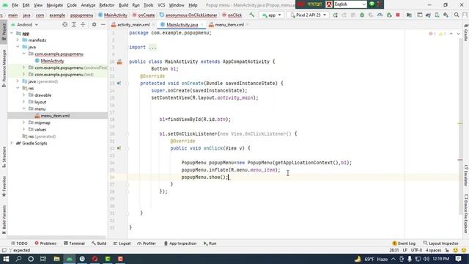
Task: Toggle the Favorites tool window button
Action: pyautogui.click(x=4, y=186)
